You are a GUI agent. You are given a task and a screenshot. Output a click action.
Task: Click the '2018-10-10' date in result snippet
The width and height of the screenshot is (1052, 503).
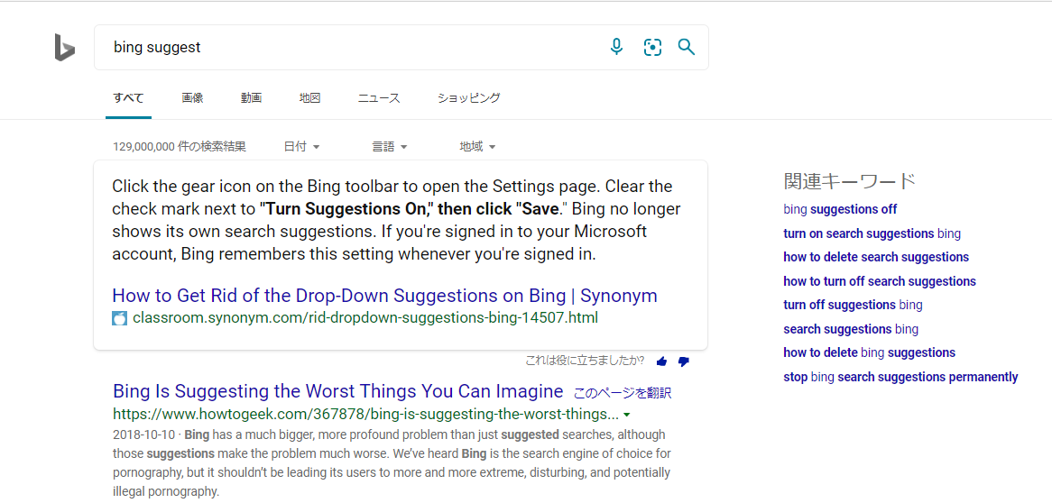click(x=144, y=434)
